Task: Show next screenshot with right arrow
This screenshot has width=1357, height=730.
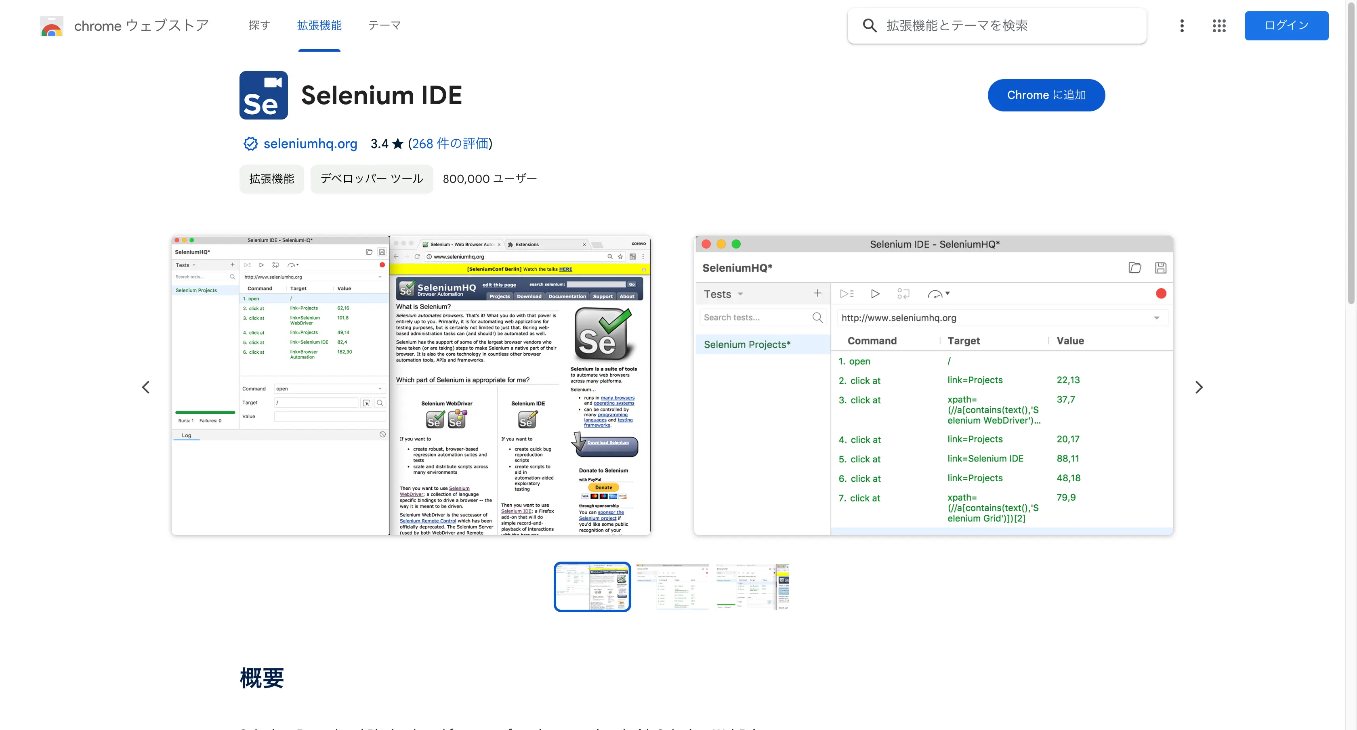Action: [x=1198, y=388]
